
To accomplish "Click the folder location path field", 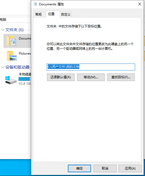I will (91, 67).
